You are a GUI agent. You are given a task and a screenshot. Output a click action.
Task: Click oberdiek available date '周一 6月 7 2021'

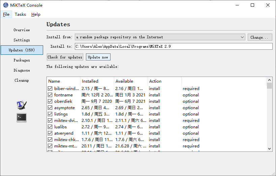point(130,101)
